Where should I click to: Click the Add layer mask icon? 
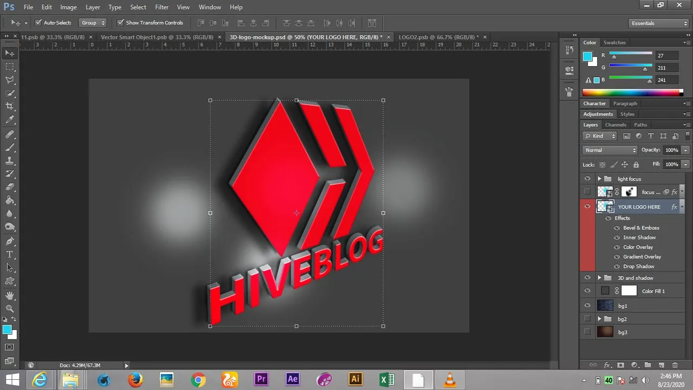pos(620,366)
